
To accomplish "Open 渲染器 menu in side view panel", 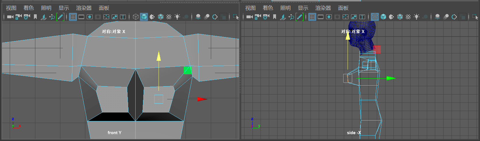I will point(323,8).
